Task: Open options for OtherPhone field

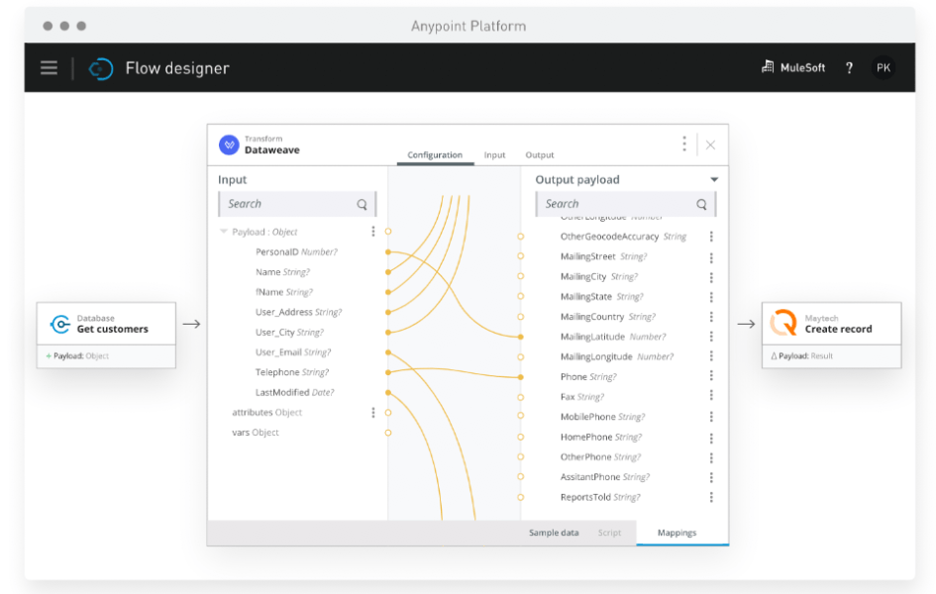Action: point(711,458)
